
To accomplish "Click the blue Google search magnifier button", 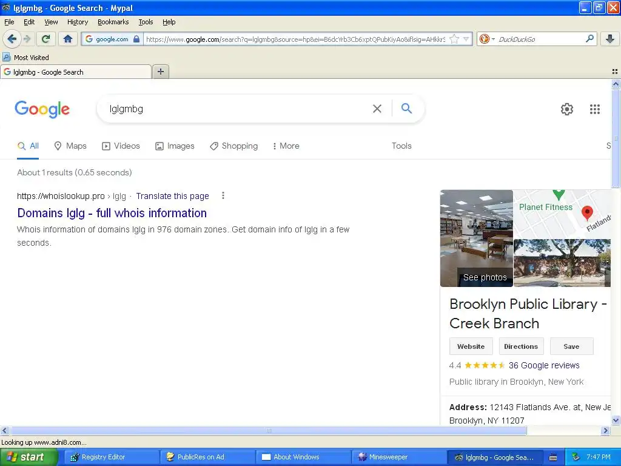I will click(406, 108).
